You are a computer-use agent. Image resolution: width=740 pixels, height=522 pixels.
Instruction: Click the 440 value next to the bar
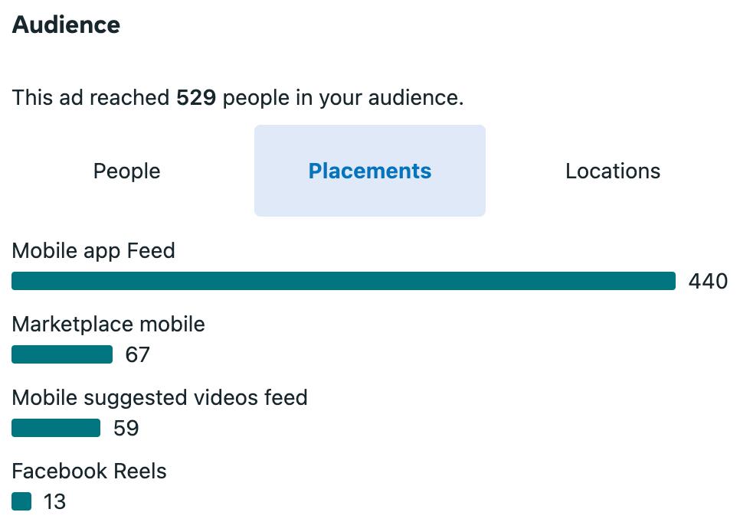708,282
